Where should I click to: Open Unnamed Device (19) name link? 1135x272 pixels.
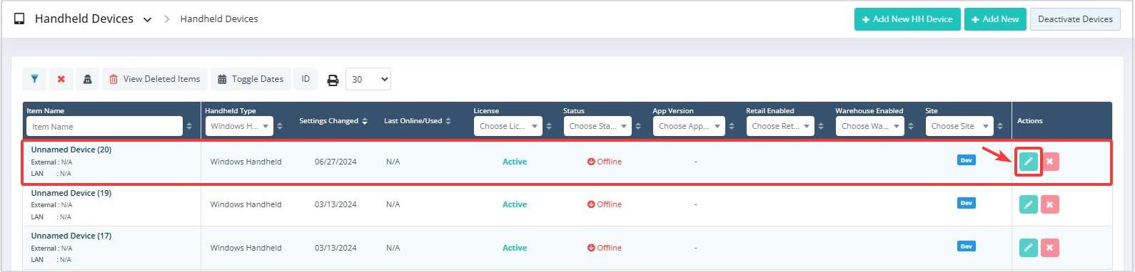pyautogui.click(x=71, y=193)
